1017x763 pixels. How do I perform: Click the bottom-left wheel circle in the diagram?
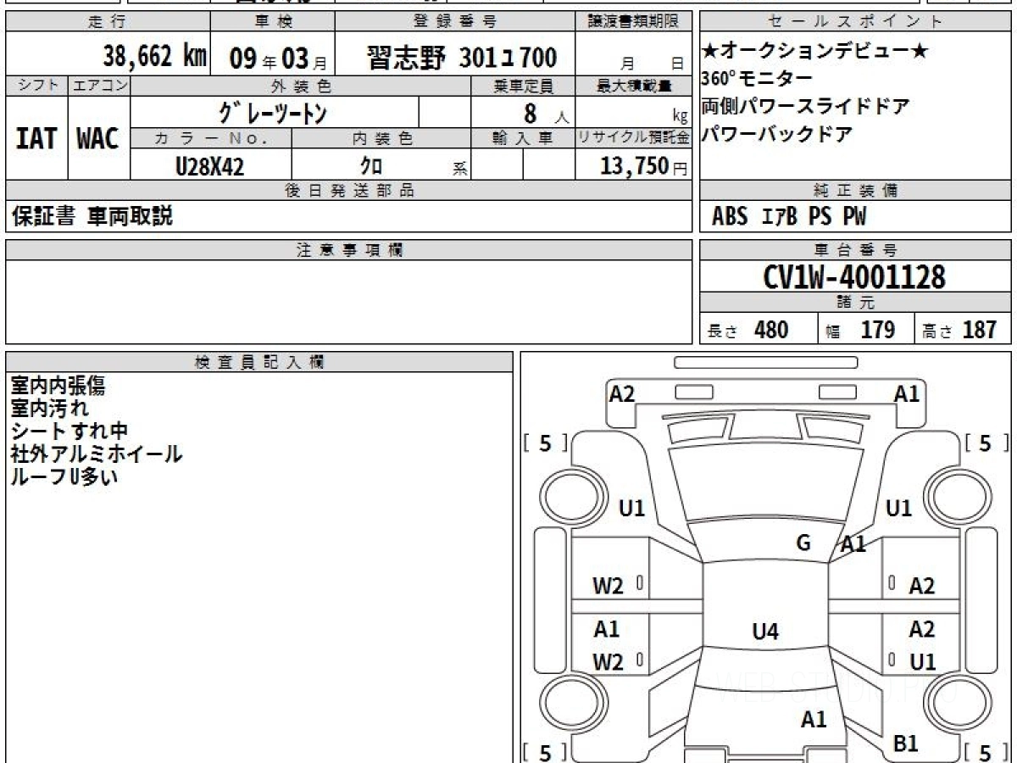coord(565,703)
